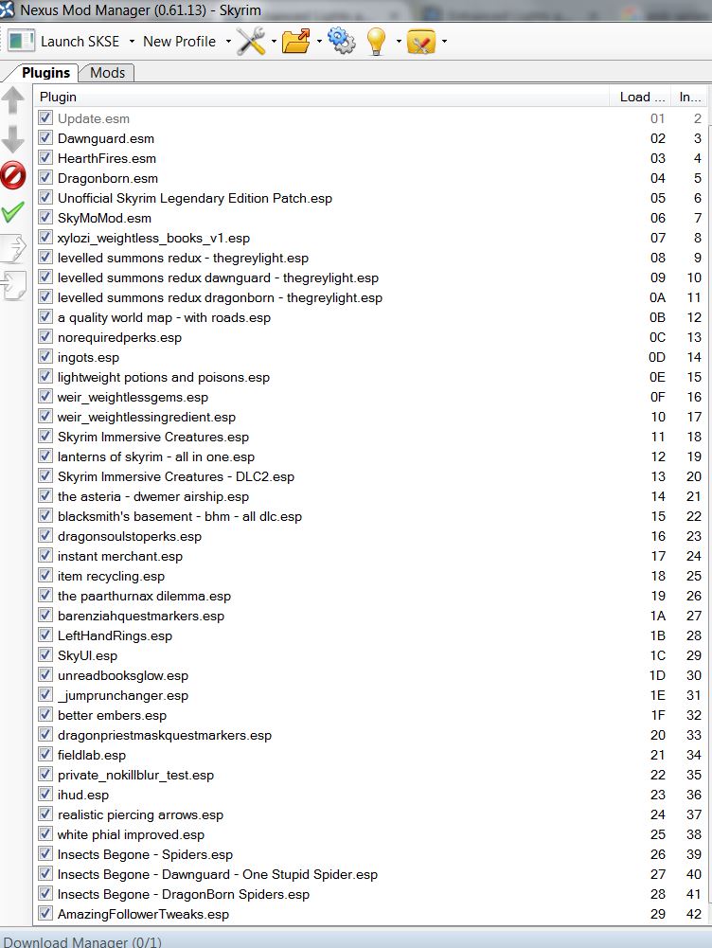Move plugin down with the down arrow
This screenshot has width=712, height=948.
coord(12,139)
